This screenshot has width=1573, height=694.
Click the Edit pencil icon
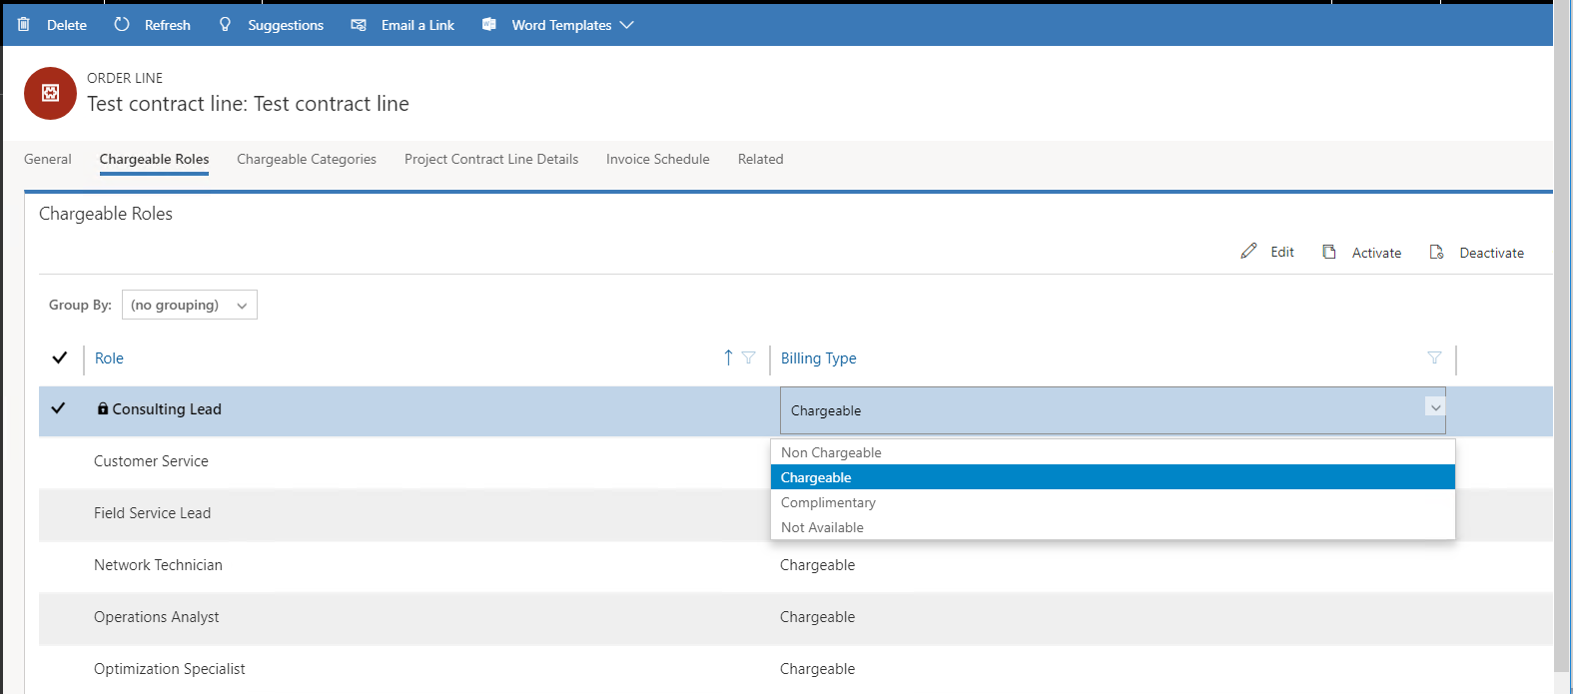pyautogui.click(x=1248, y=252)
